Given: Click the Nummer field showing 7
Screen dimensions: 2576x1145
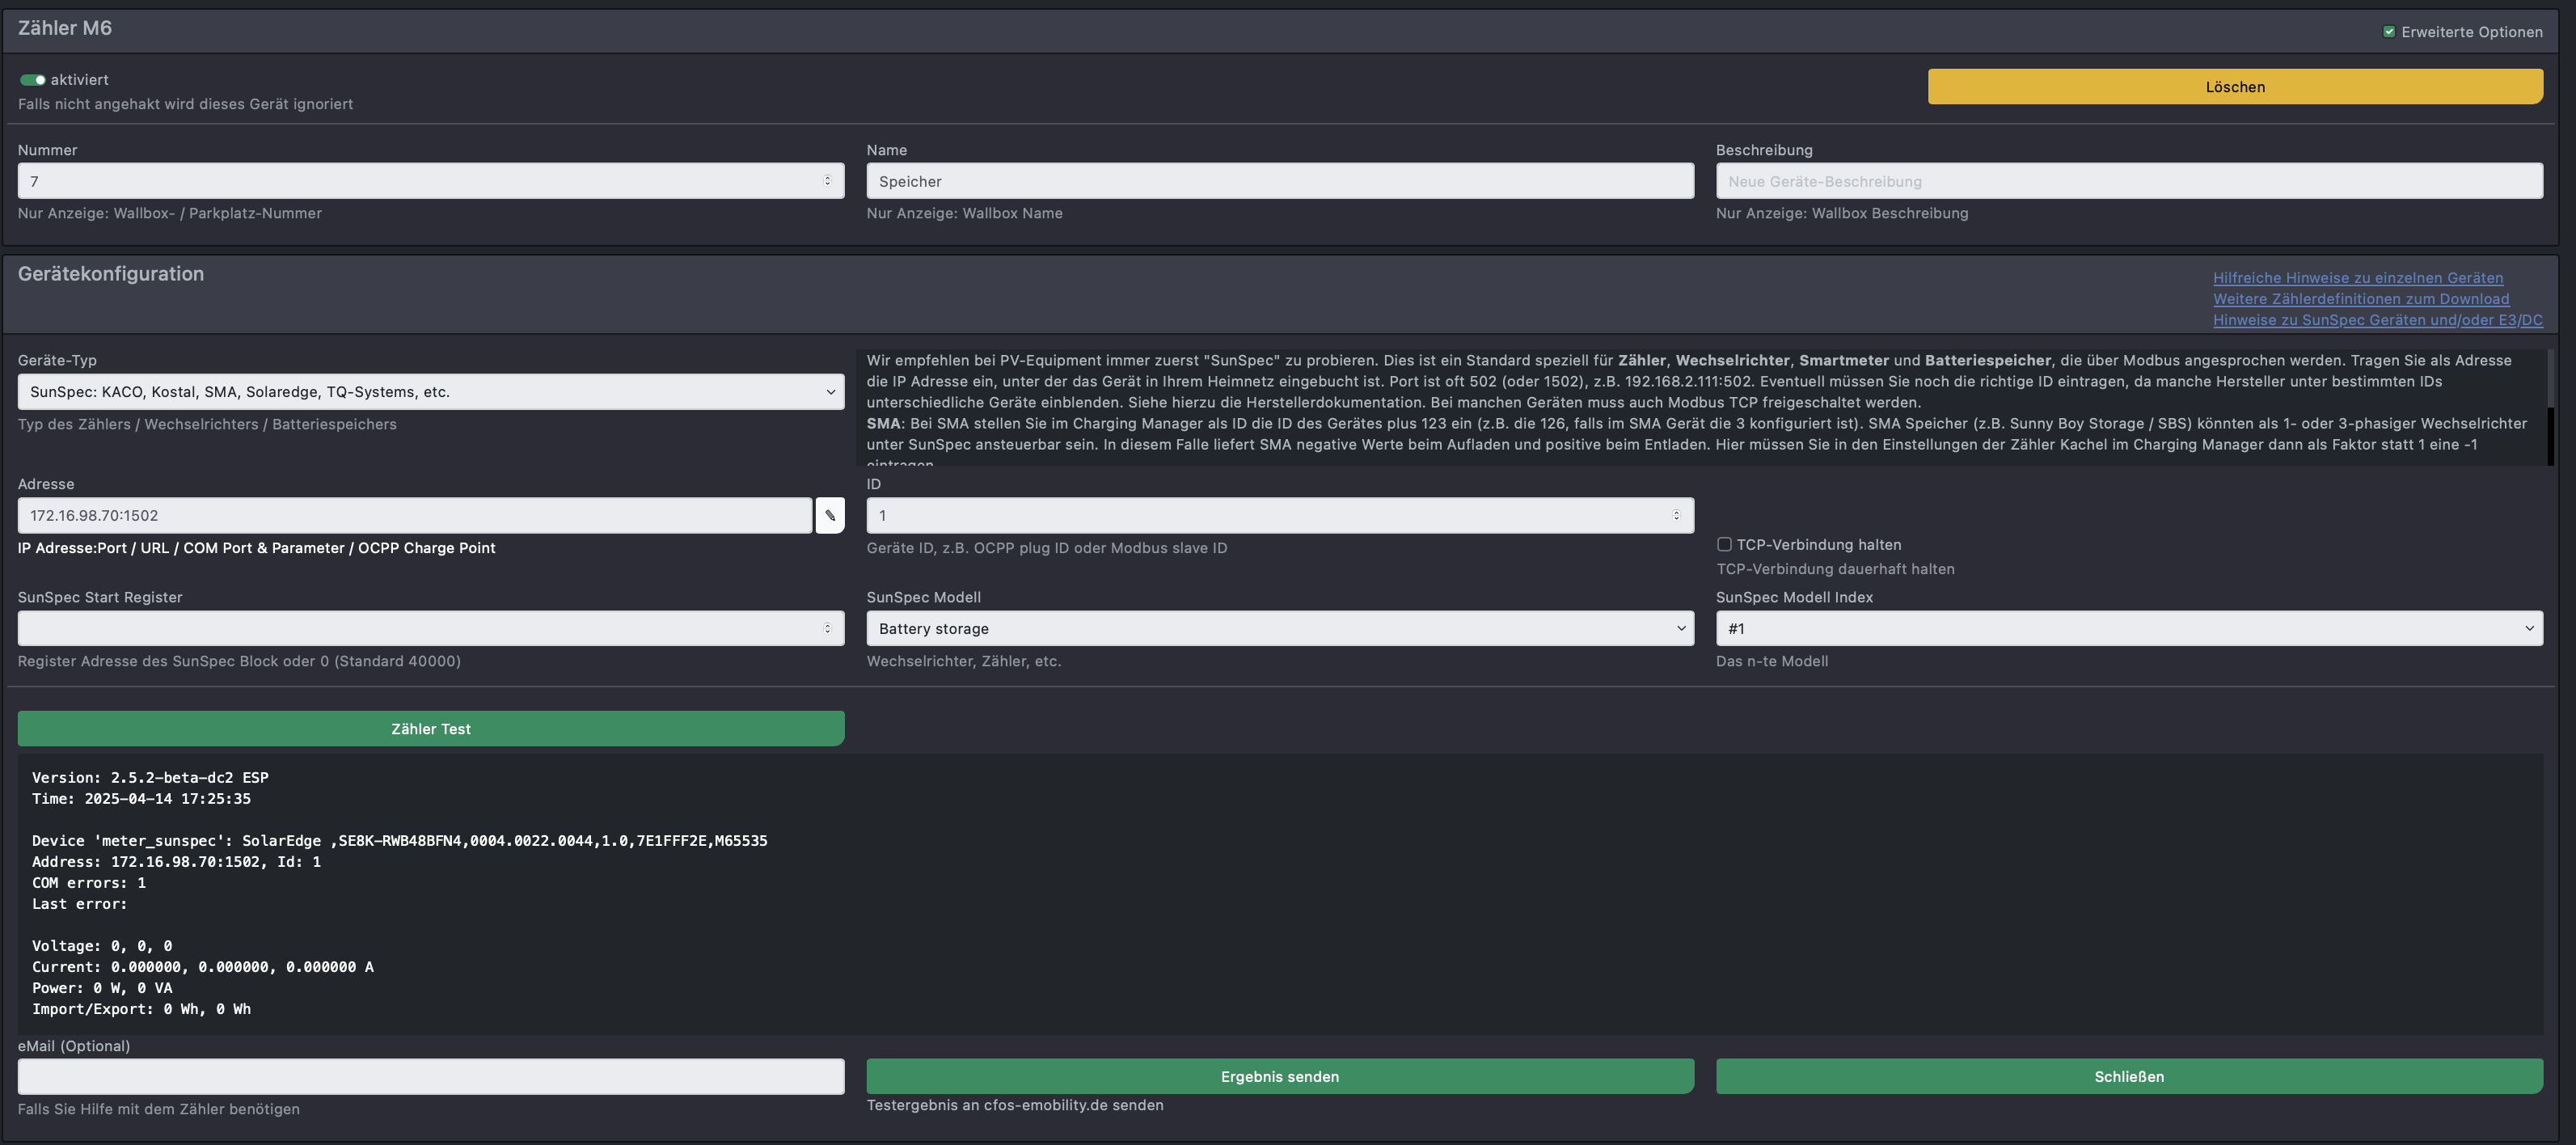Looking at the screenshot, I should click(431, 181).
